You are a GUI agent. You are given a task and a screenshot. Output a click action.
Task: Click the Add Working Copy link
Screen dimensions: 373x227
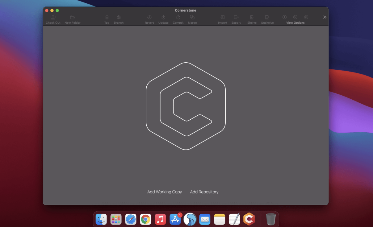[x=165, y=192]
